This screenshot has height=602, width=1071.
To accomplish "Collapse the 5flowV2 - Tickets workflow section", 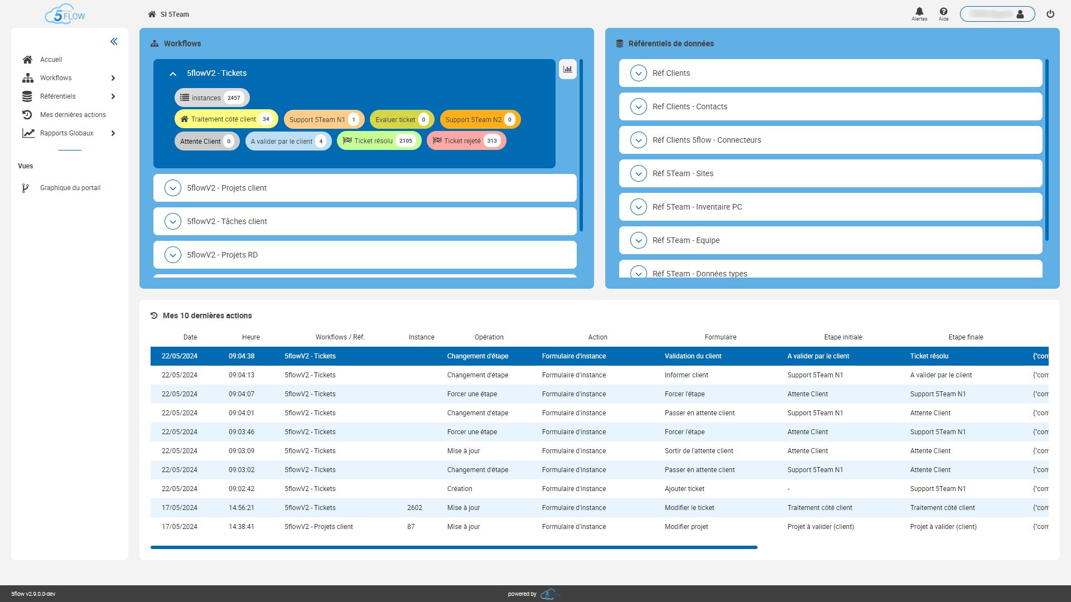I will coord(172,73).
